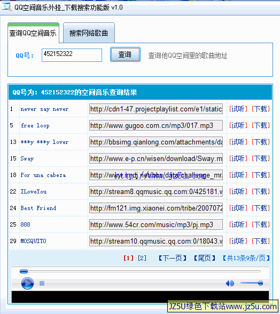
Task: Click 下载 for MOSQUITO
Action: (261, 241)
